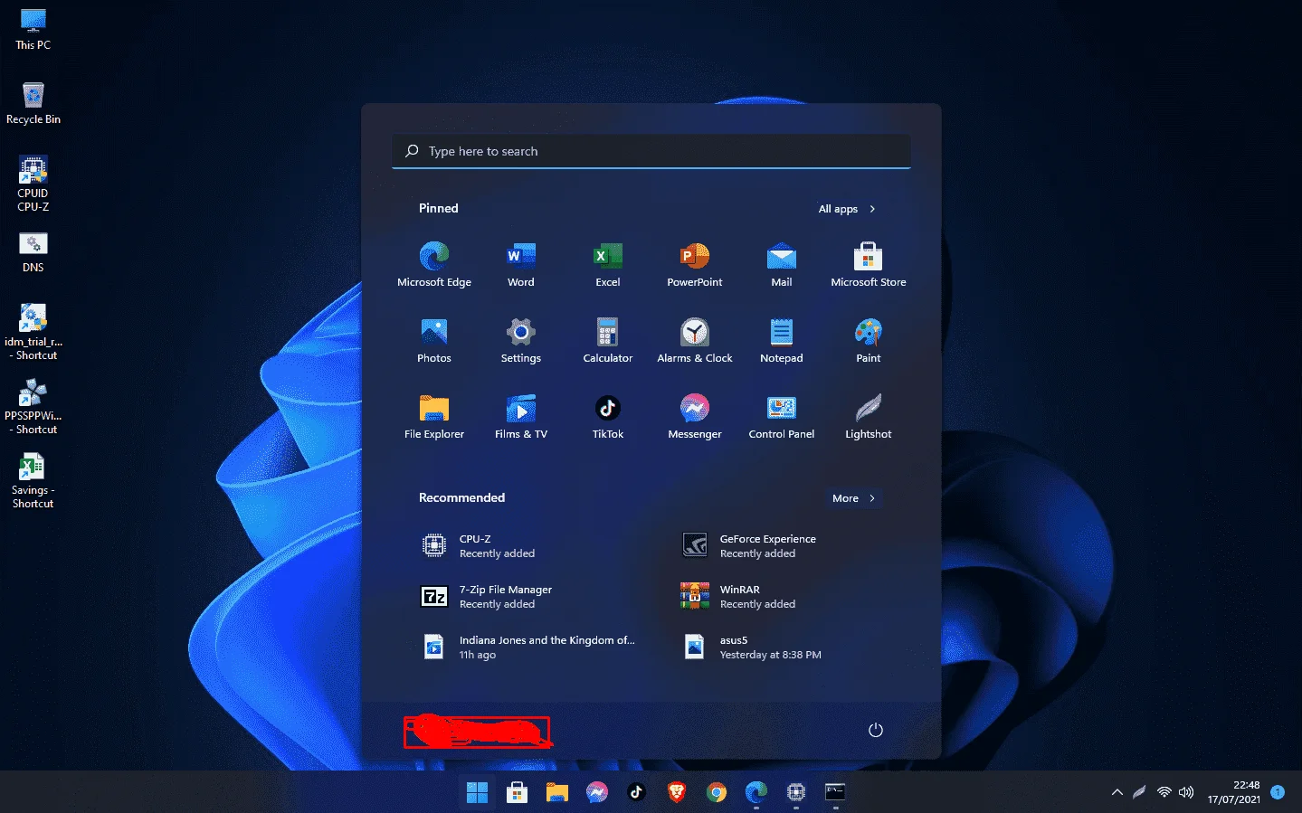The width and height of the screenshot is (1302, 813).
Task: Open File Explorer on the taskbar
Action: (556, 792)
